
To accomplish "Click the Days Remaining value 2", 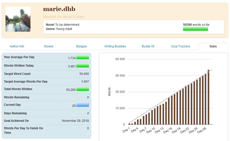I will [x=88, y=113].
